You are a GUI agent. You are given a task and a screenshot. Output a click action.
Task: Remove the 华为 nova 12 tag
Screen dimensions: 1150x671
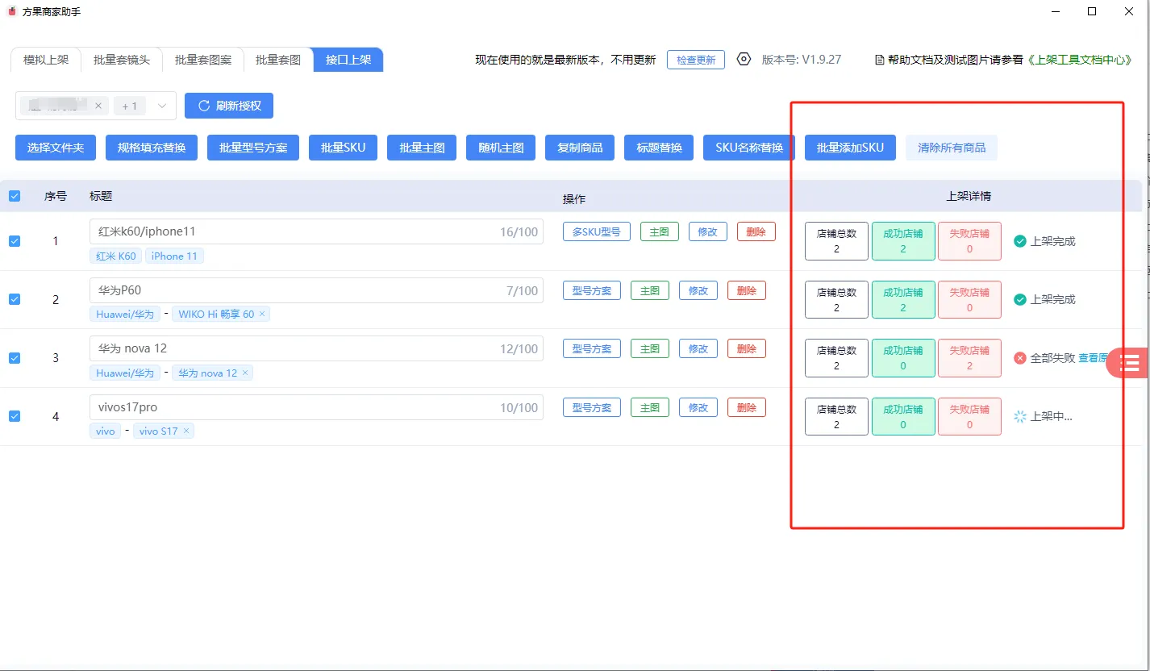[245, 373]
